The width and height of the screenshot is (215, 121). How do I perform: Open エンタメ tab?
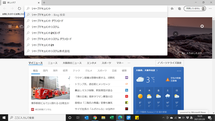coord(91,63)
